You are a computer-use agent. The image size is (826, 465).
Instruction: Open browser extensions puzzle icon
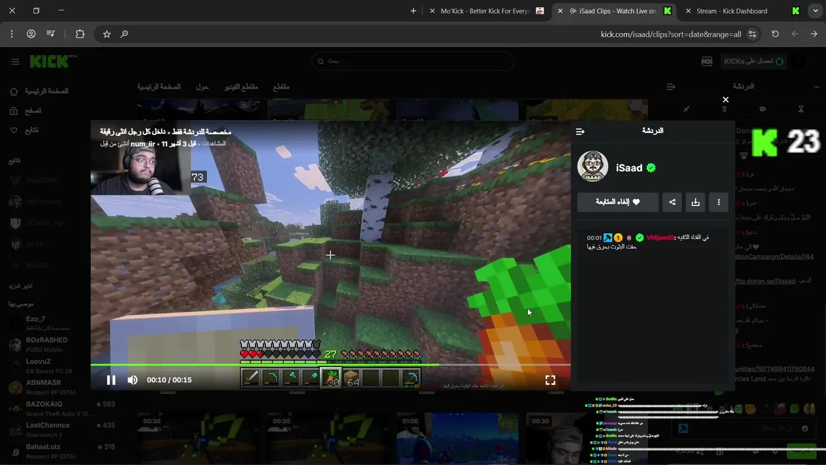tap(80, 34)
